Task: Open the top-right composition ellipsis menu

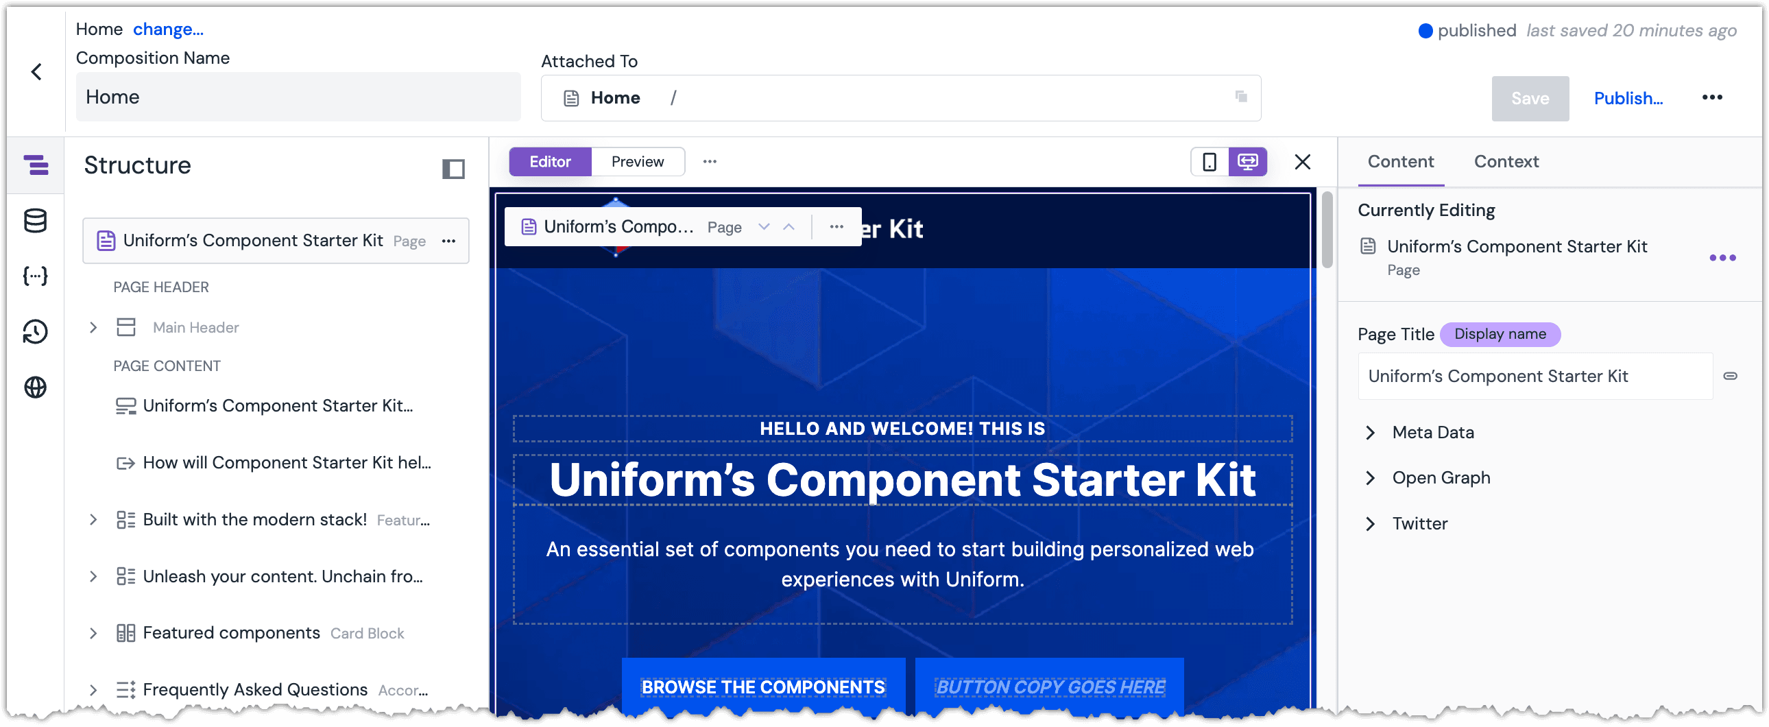Action: point(1712,97)
